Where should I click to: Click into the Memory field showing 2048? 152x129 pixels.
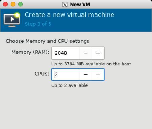coord(65,53)
